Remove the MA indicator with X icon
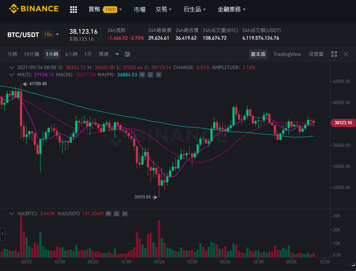 [159, 75]
